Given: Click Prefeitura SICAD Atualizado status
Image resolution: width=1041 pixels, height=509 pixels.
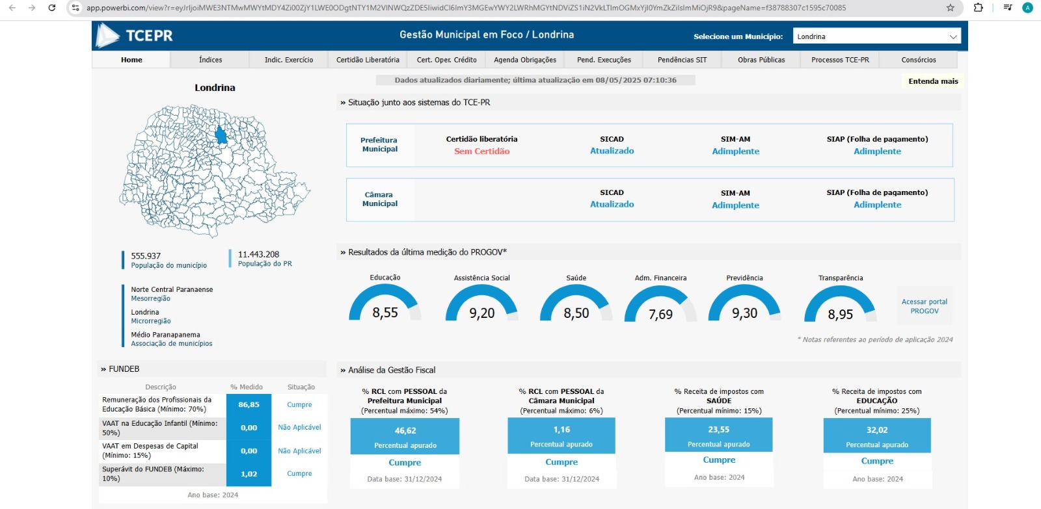Looking at the screenshot, I should pyautogui.click(x=612, y=151).
